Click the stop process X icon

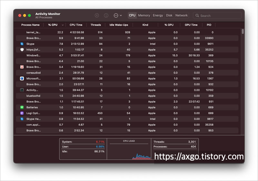97,15
